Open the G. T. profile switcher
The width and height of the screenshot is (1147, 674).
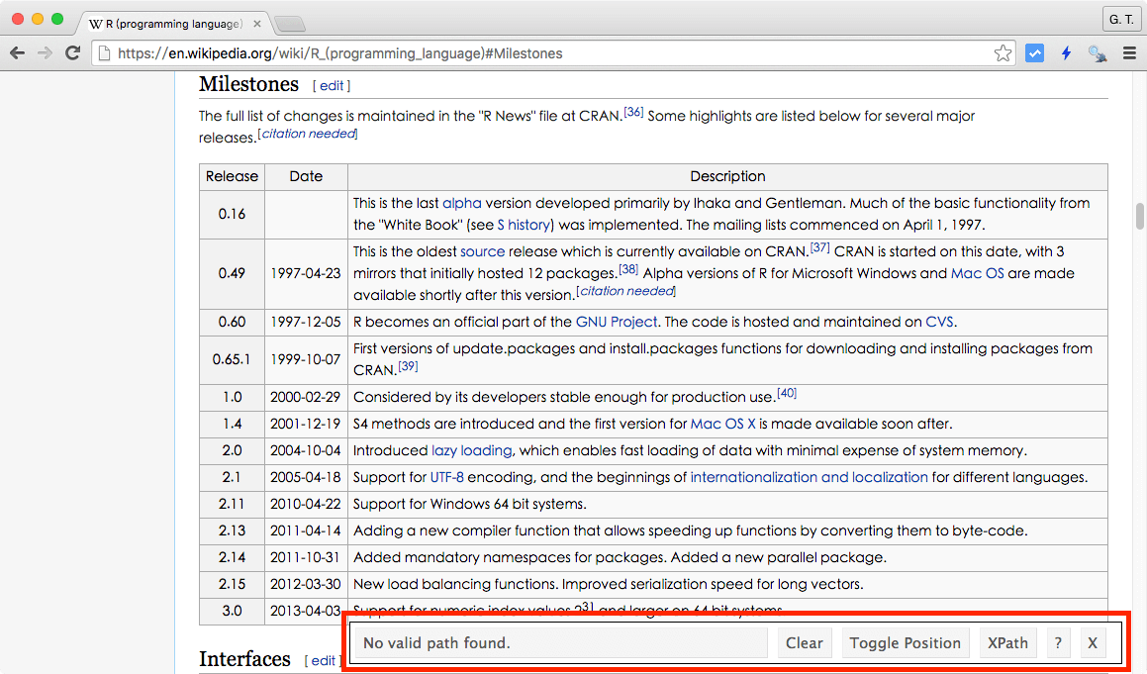[x=1120, y=20]
